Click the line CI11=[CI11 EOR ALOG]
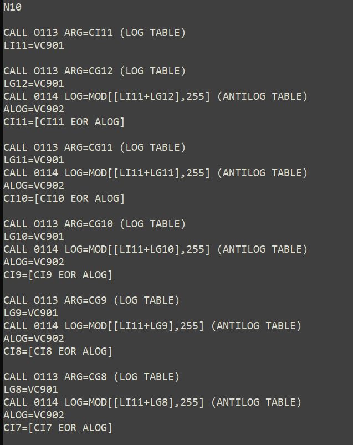This screenshot has width=353, height=445. pyautogui.click(x=64, y=122)
